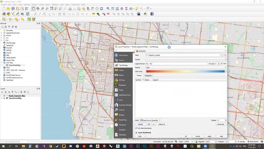
Task: Open a project using the folder icon
Action: point(8,9)
